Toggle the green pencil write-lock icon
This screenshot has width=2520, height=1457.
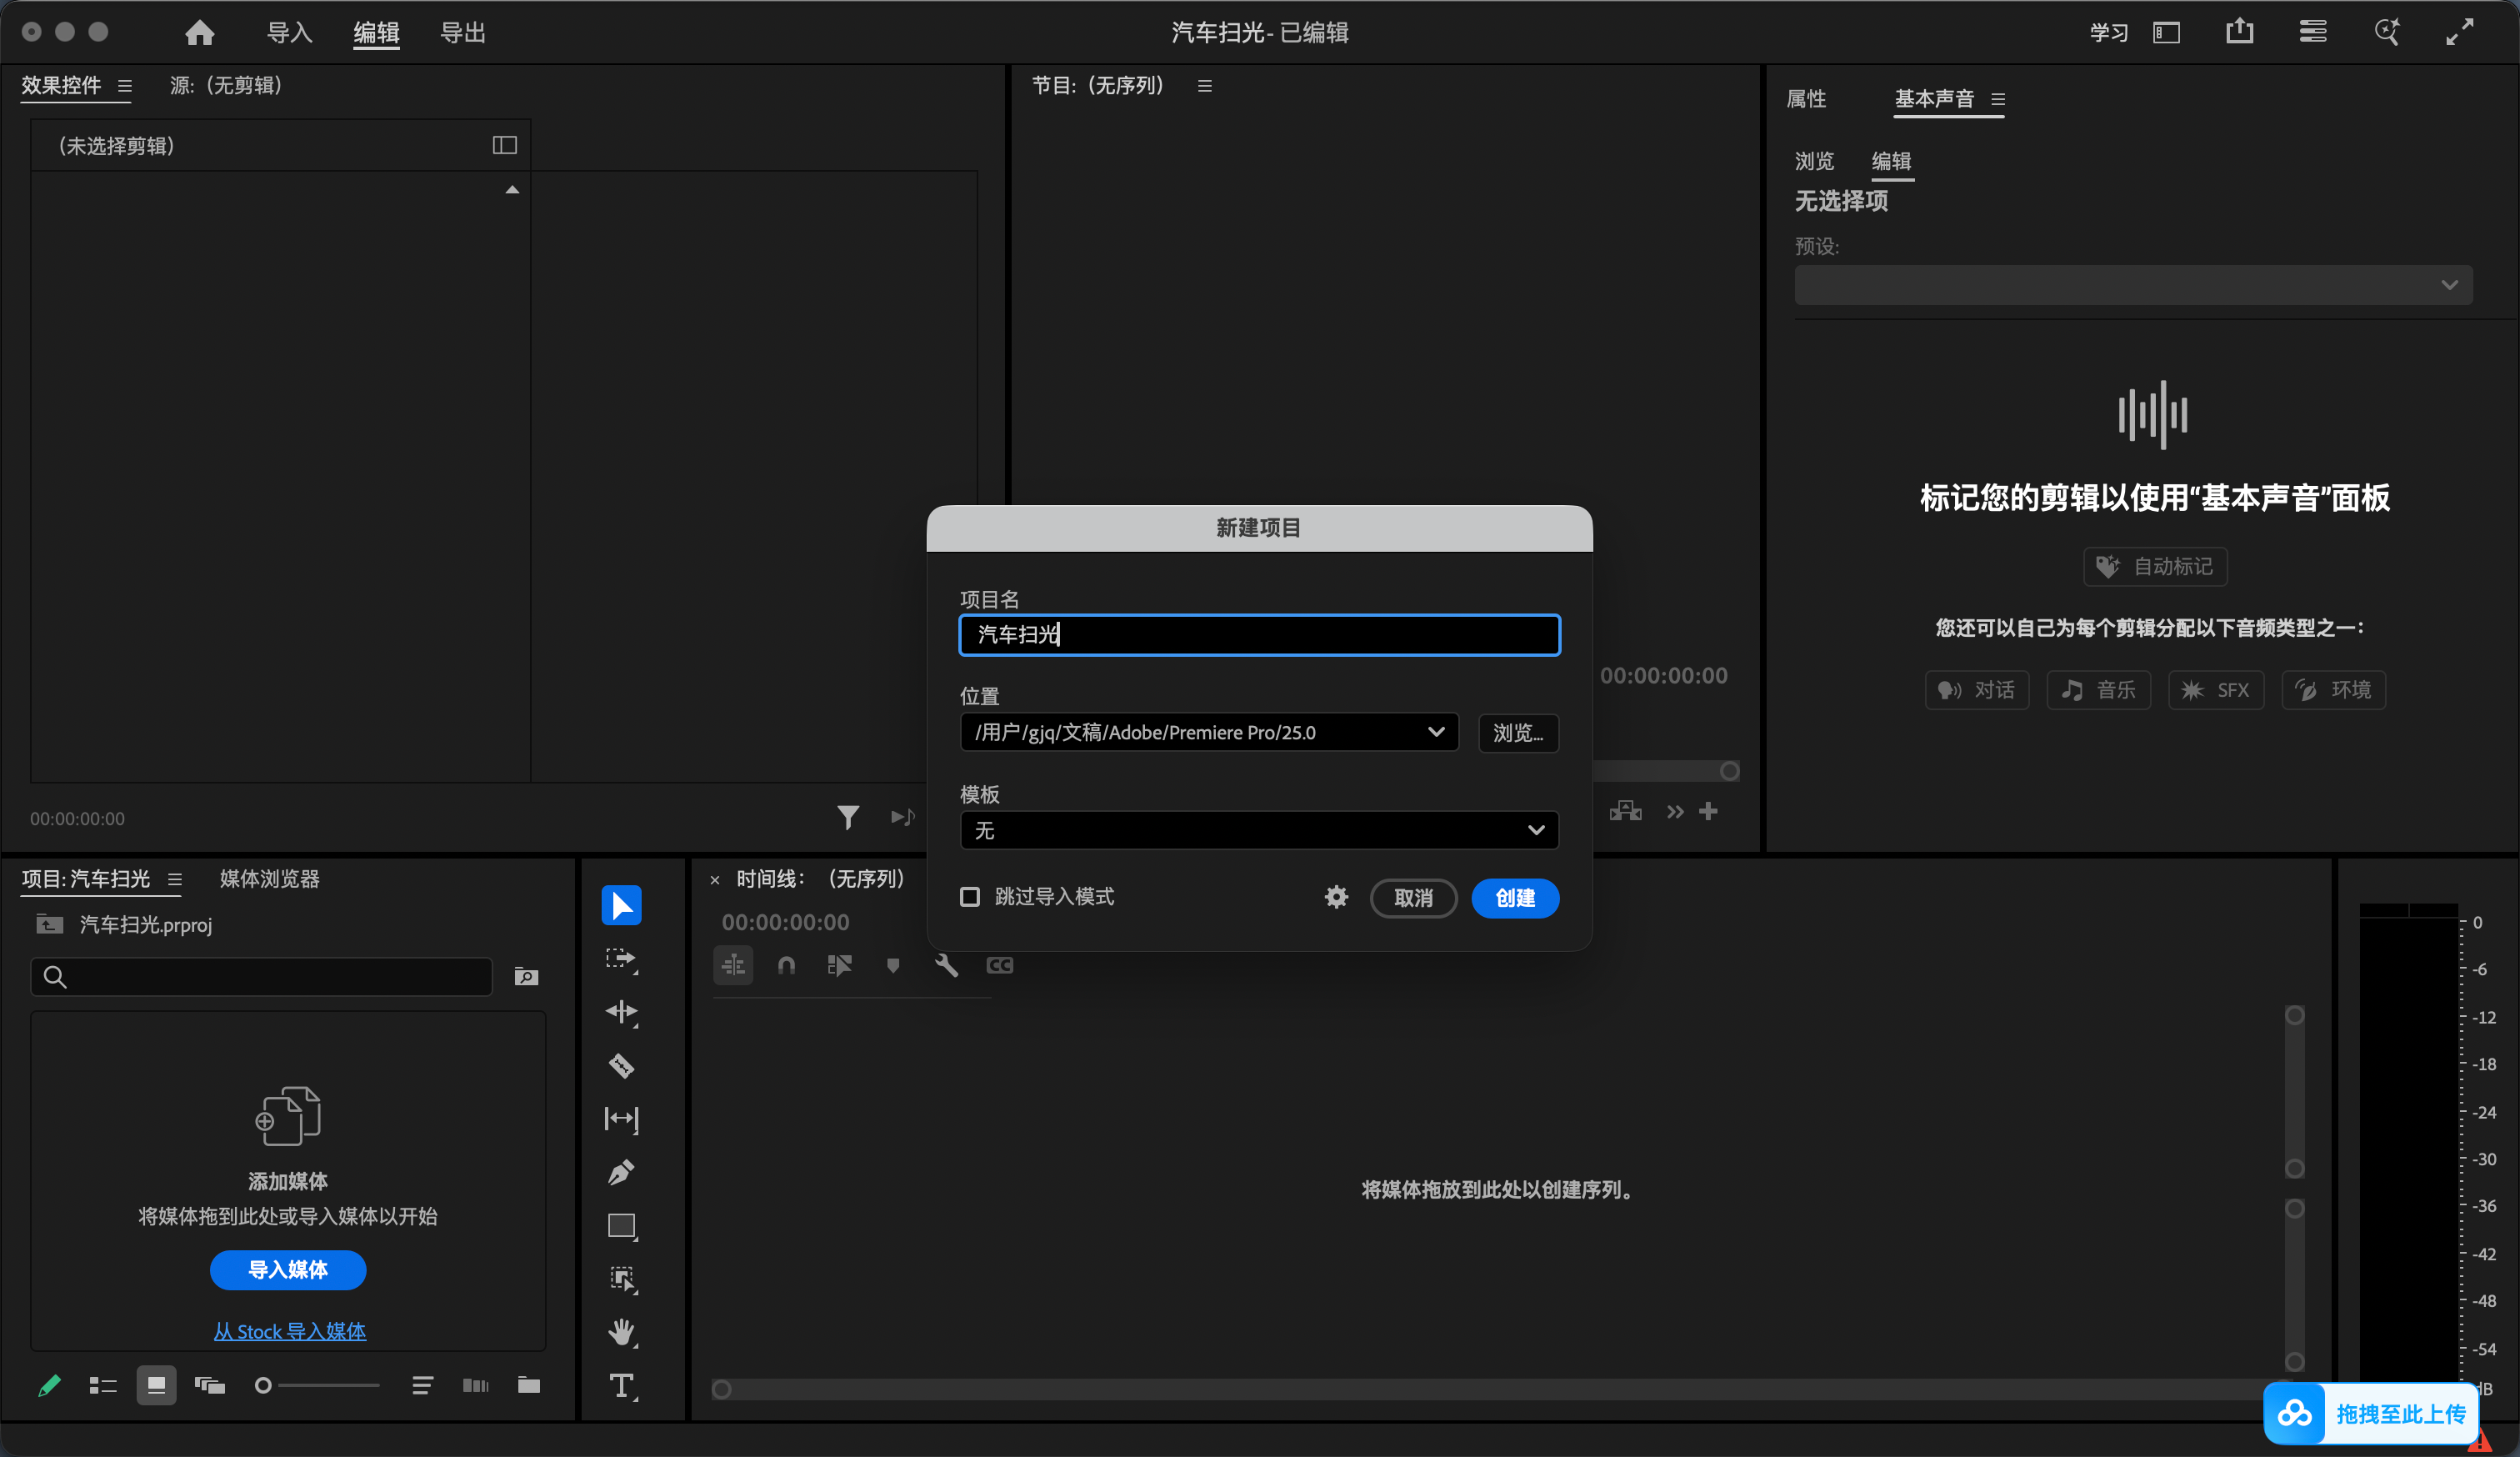(x=49, y=1385)
